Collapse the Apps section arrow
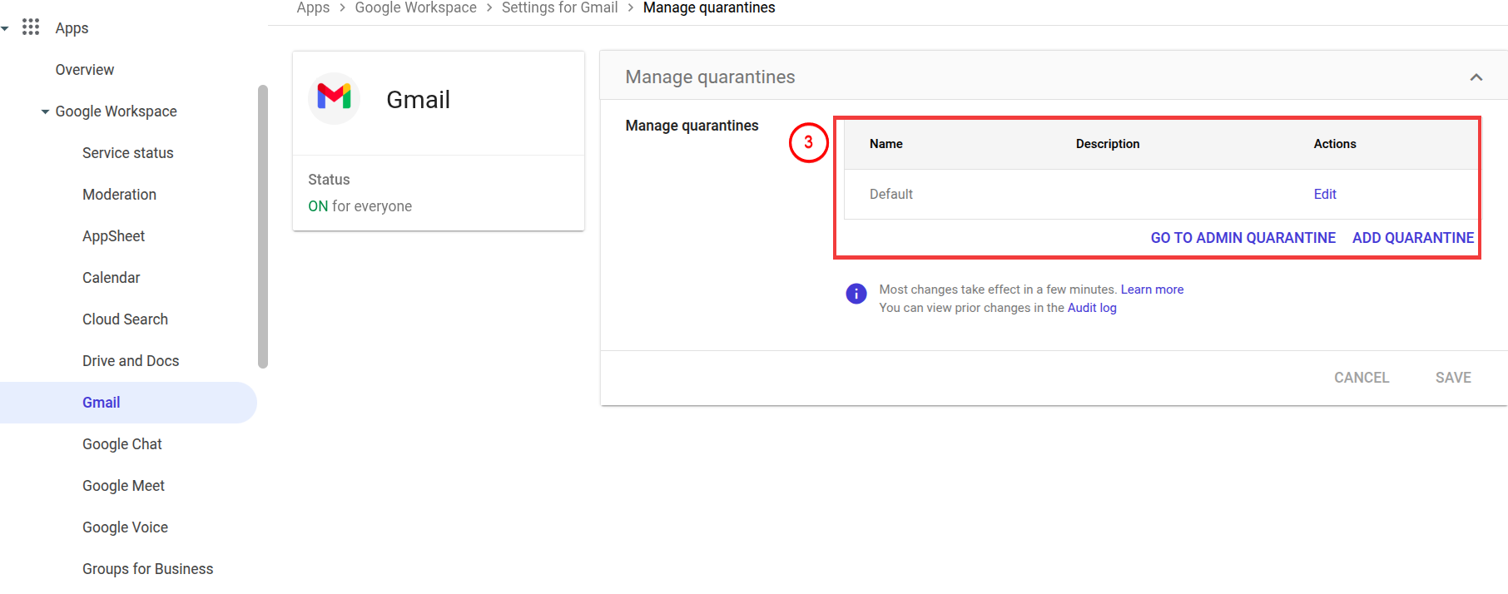The image size is (1508, 594). [x=5, y=28]
